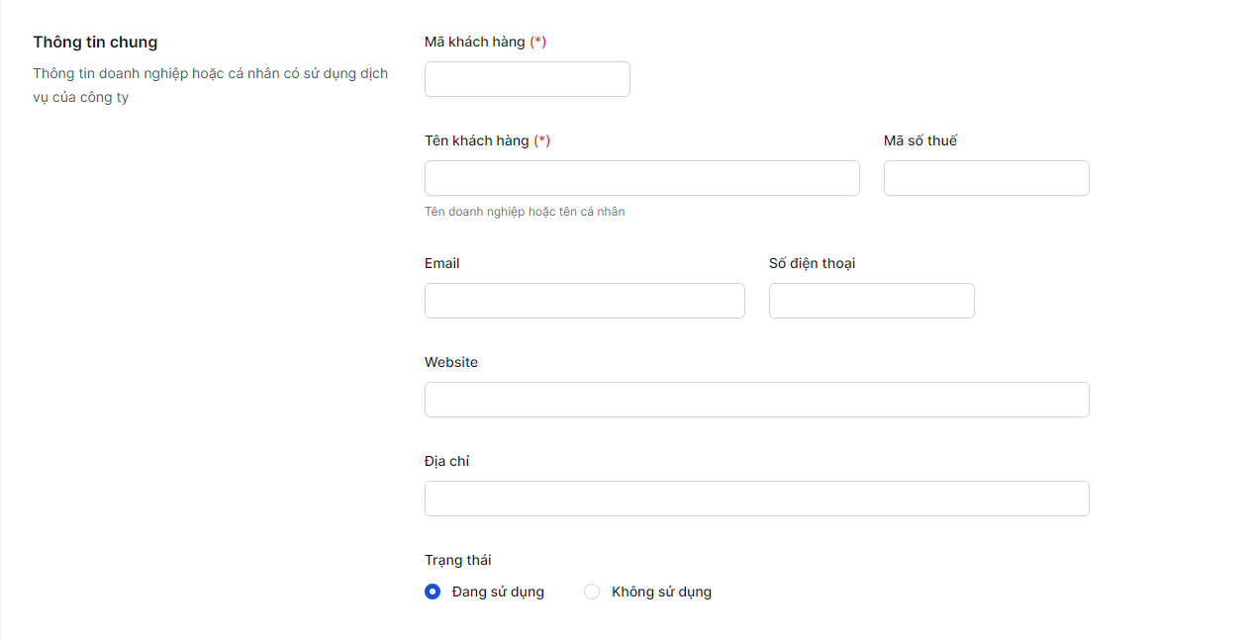Screen dimensions: 1255x640
Task: Click the Mã khách hàng input field
Action: [x=527, y=79]
